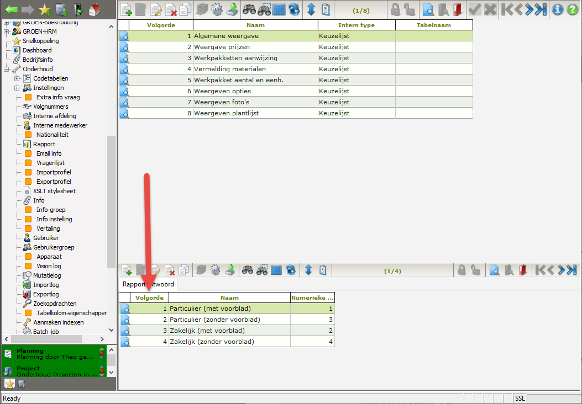This screenshot has width=582, height=404.
Task: Collapse the Onderhoud tree node
Action: [x=7, y=69]
